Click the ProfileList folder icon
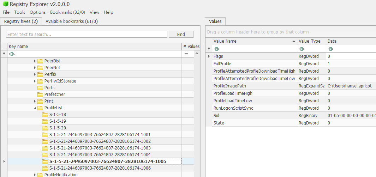The image size is (376, 177). 40,108
